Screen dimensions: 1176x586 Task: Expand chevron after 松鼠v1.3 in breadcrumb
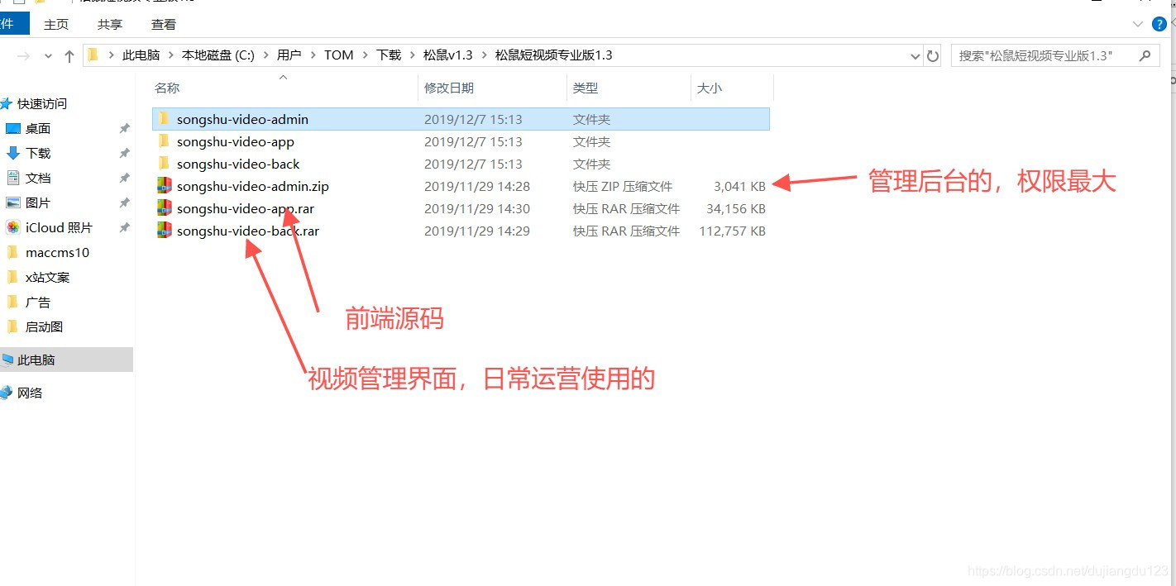pos(484,55)
